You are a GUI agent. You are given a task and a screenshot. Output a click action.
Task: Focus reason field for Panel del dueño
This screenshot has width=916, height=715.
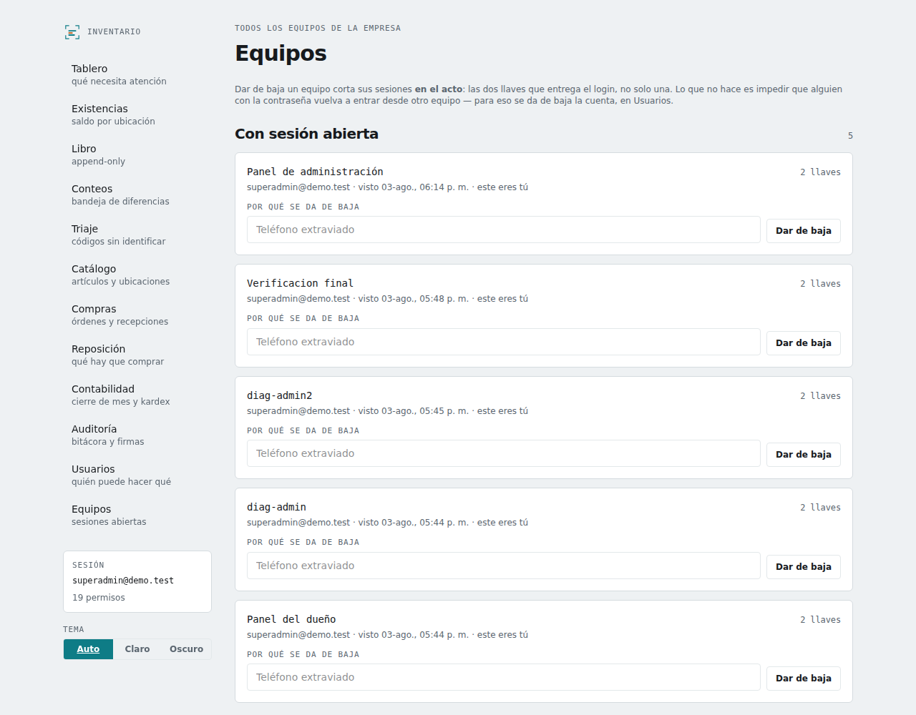pyautogui.click(x=504, y=677)
